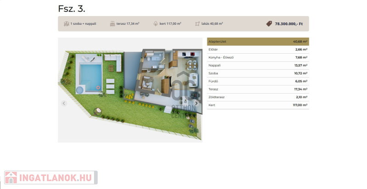Select the Alapterület header row
This screenshot has height=189, width=367.
tap(258, 41)
